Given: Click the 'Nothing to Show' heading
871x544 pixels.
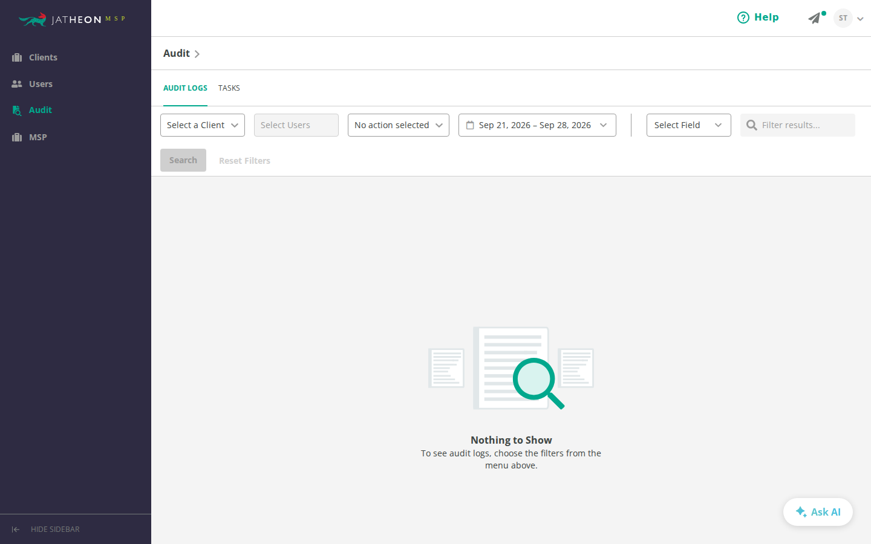Looking at the screenshot, I should pyautogui.click(x=511, y=440).
